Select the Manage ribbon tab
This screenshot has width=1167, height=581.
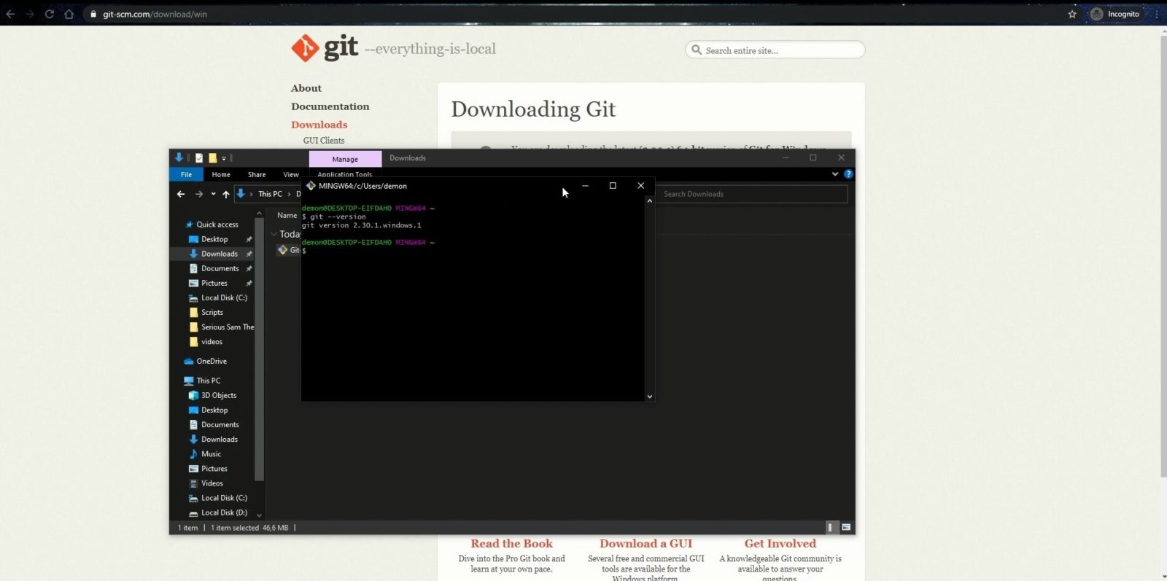[x=345, y=159]
